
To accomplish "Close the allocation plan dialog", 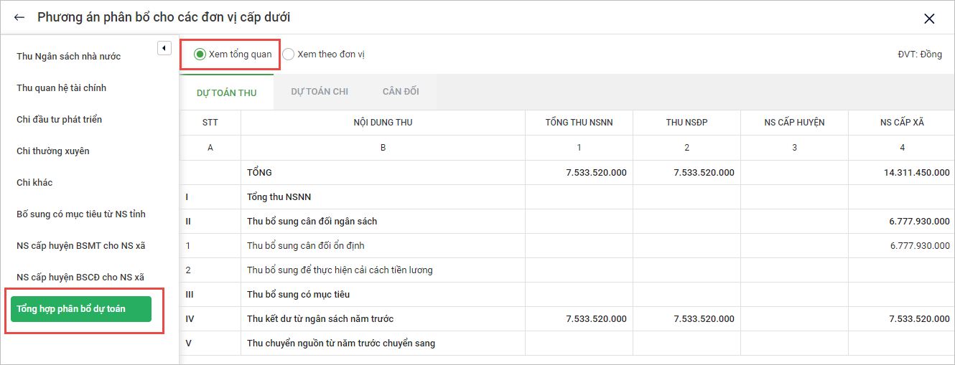I will [929, 19].
